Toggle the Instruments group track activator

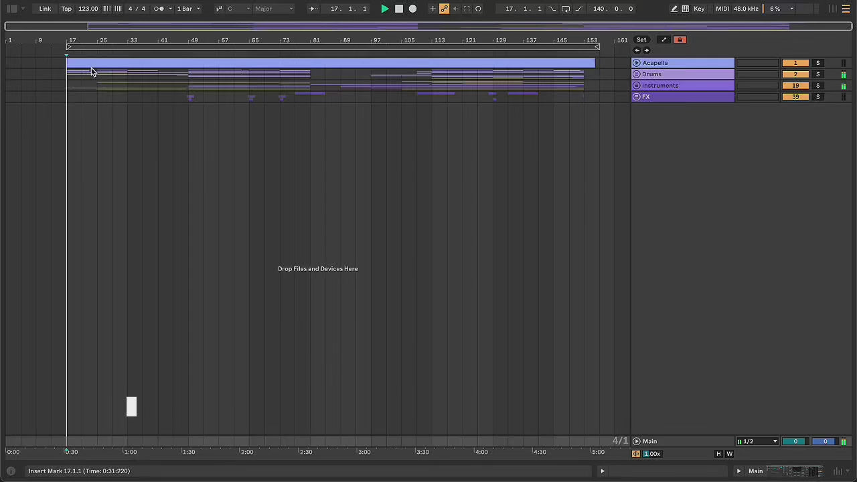coord(795,86)
